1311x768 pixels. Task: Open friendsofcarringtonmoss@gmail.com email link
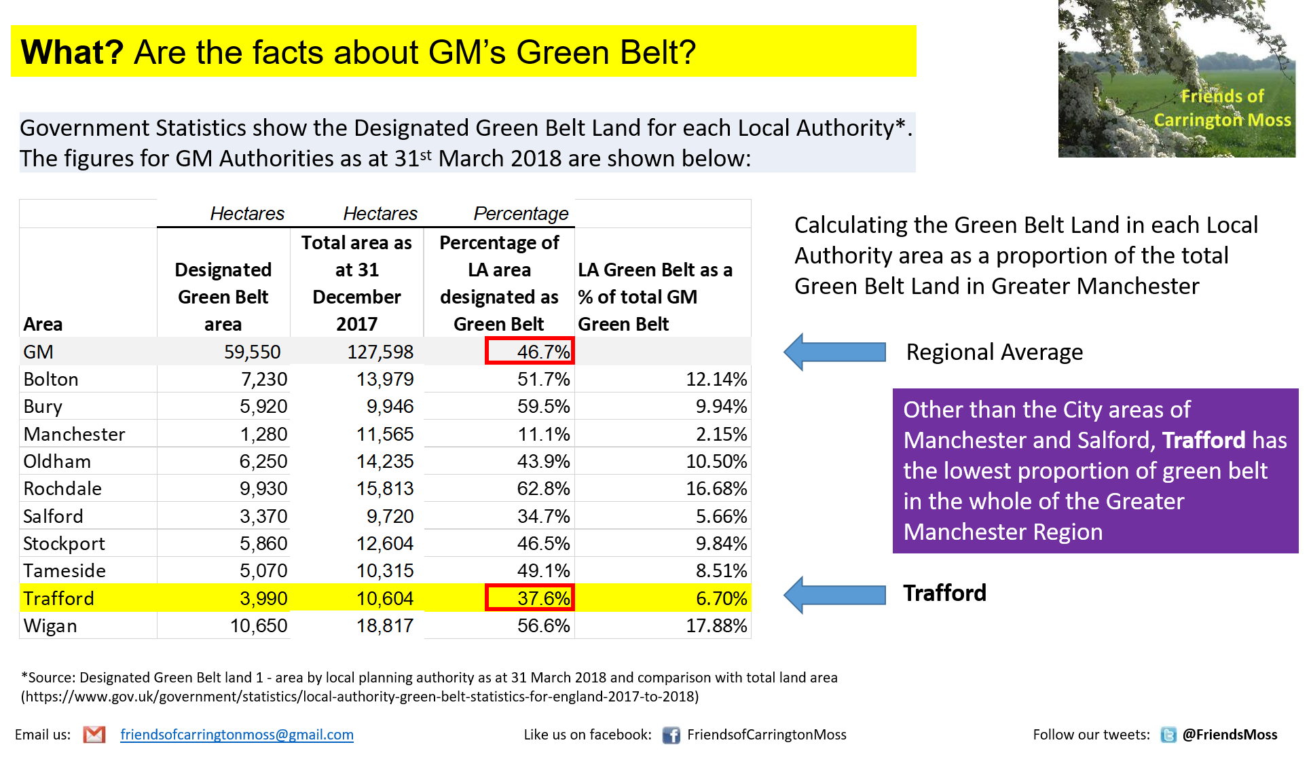tap(237, 734)
